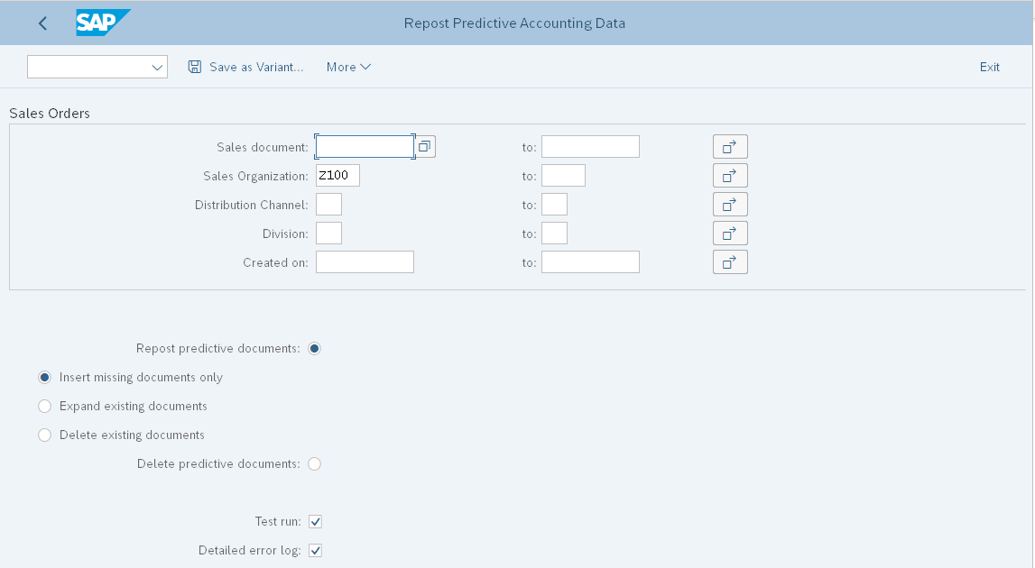Image resolution: width=1035 pixels, height=568 pixels.
Task: Toggle the Detailed error log checkbox
Action: point(315,550)
